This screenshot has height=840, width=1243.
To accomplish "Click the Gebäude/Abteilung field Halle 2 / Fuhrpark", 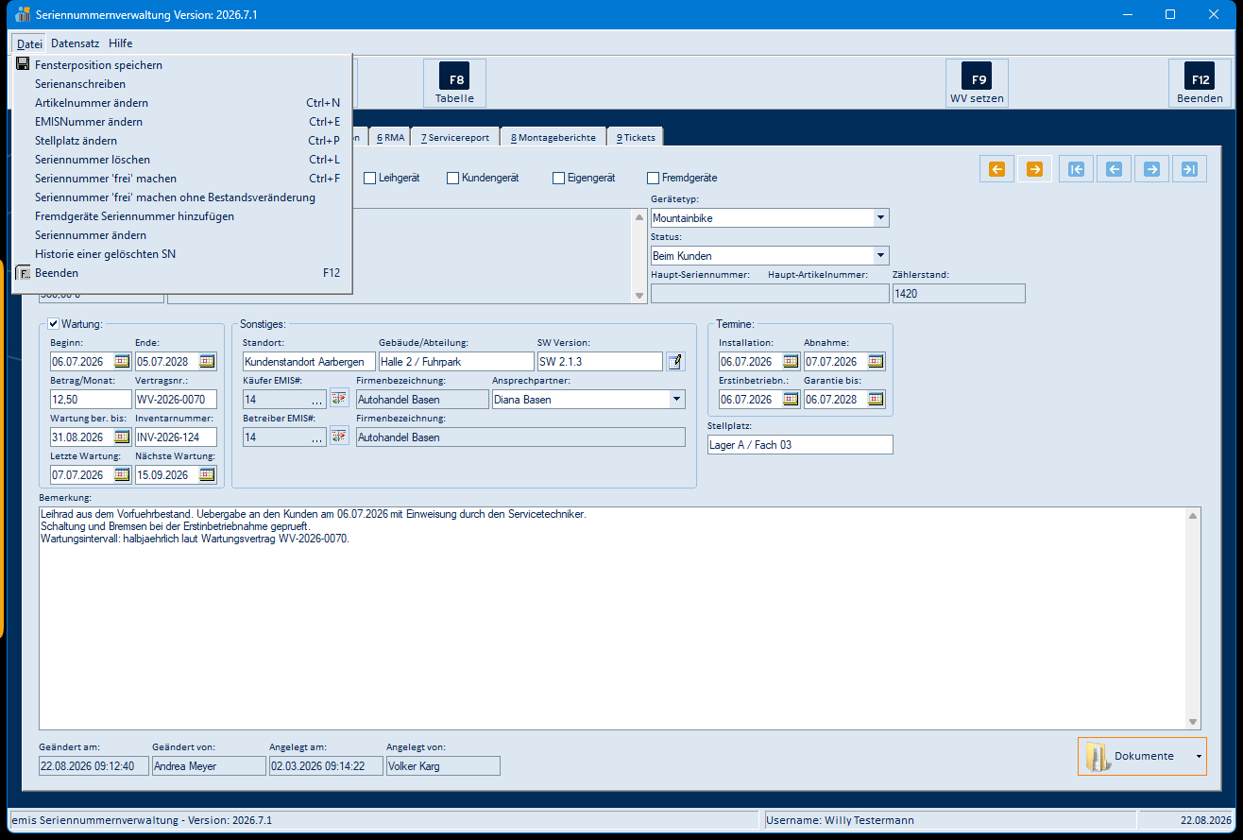I will point(456,361).
